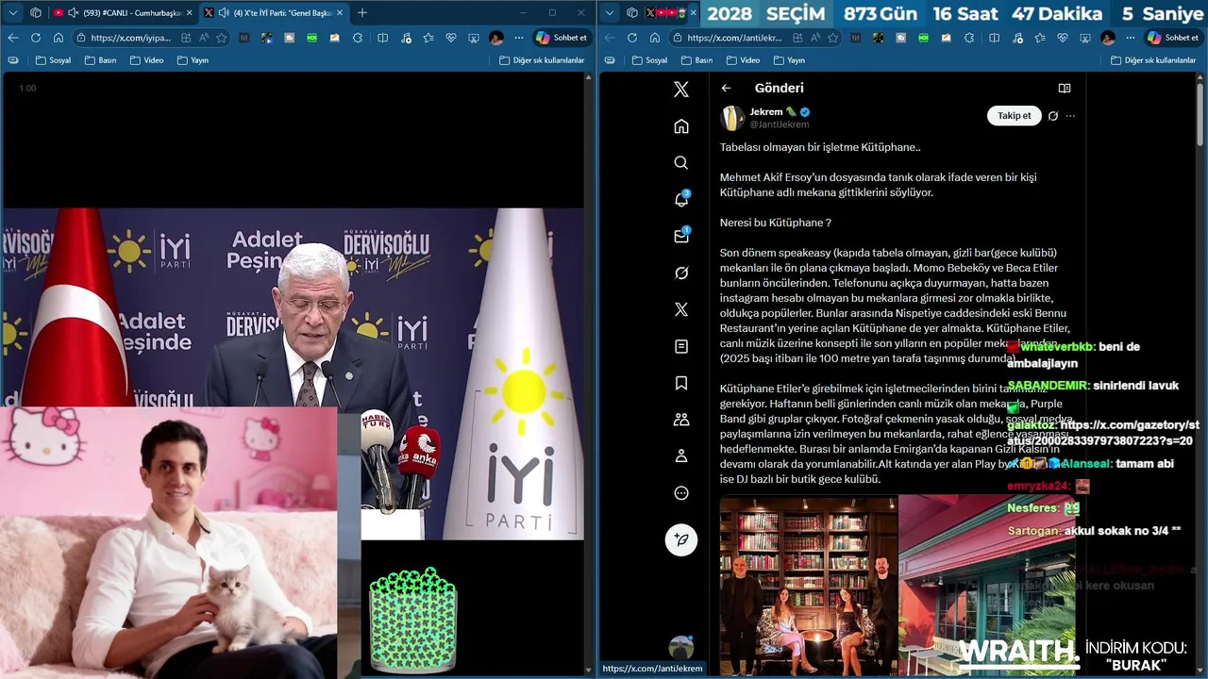Open Video bookmarks folder in left window
Viewport: 1208px width, 679px height.
pos(146,60)
